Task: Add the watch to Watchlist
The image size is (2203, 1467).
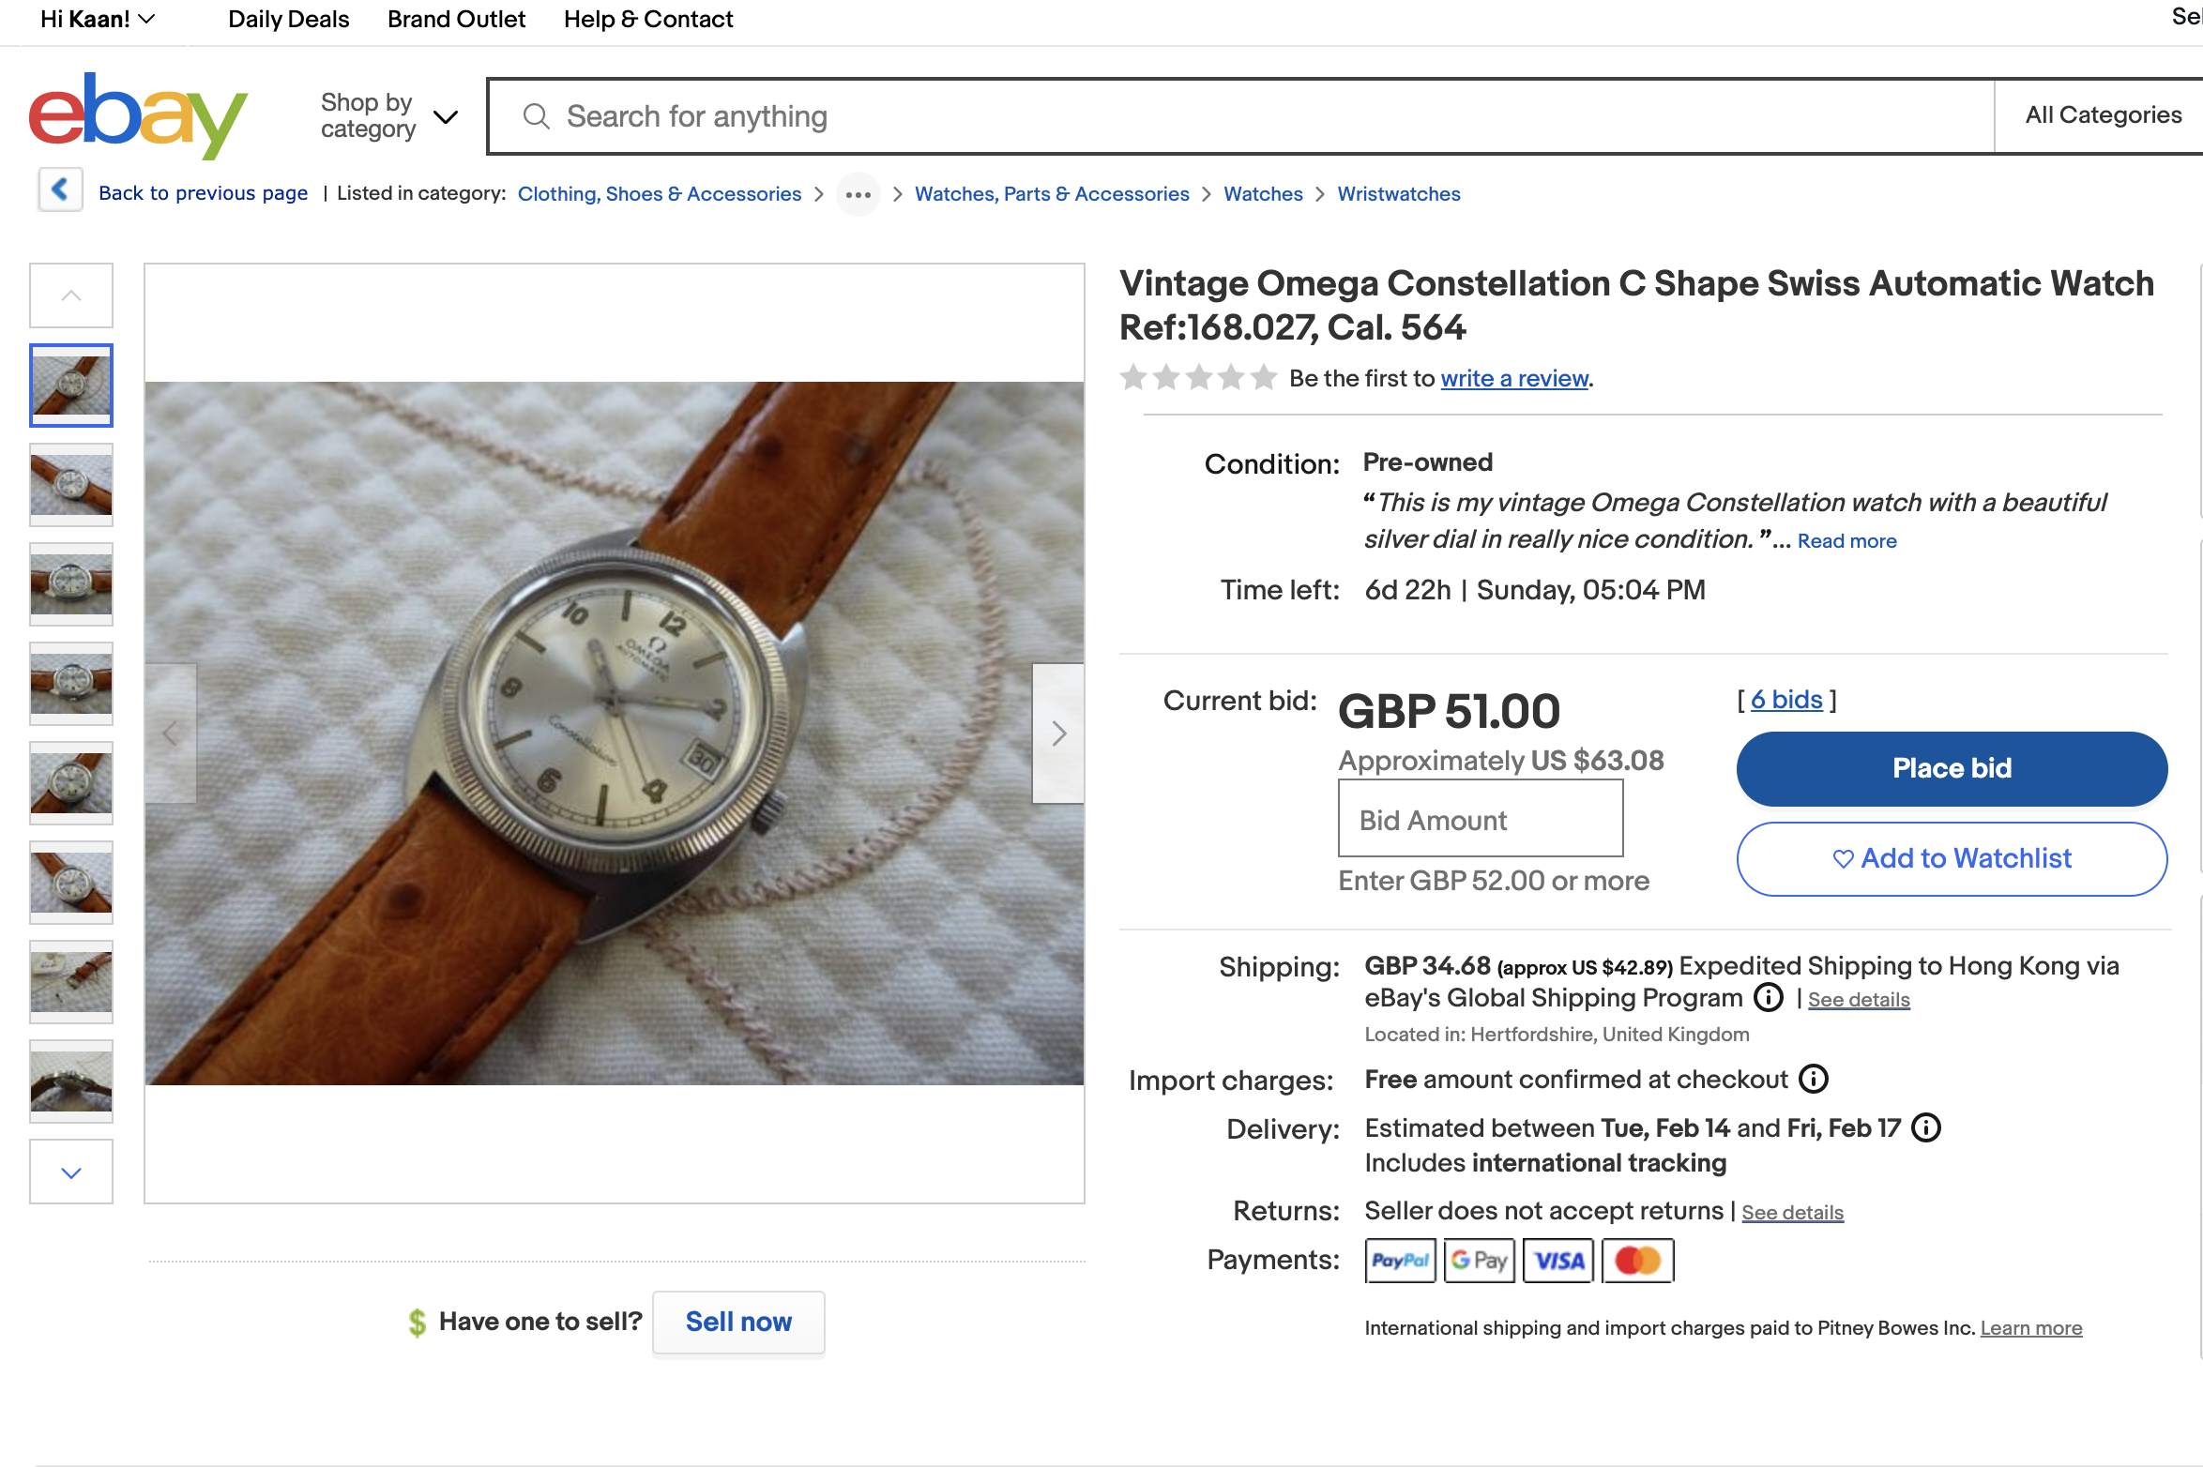Action: [x=1952, y=858]
